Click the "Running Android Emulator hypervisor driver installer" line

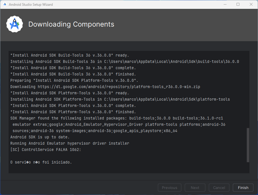(x=70, y=143)
